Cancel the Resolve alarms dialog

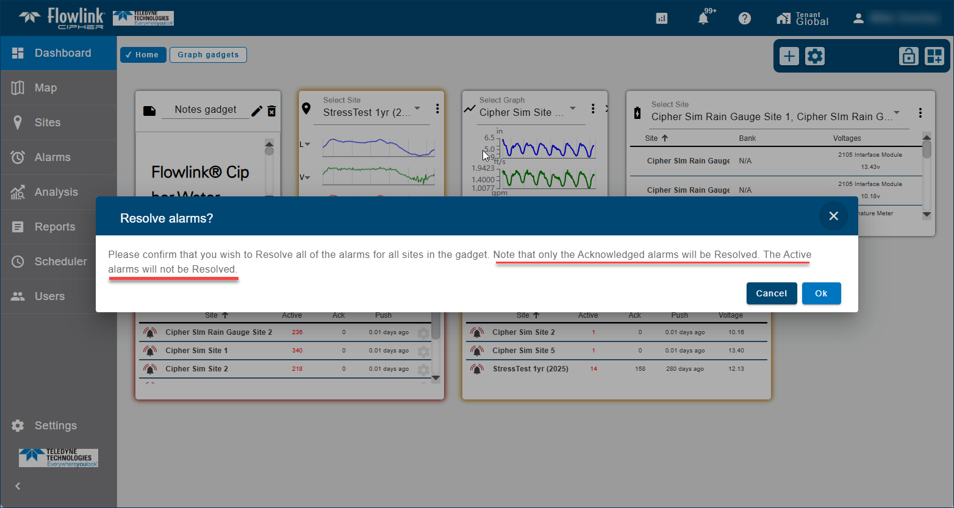pyautogui.click(x=771, y=293)
